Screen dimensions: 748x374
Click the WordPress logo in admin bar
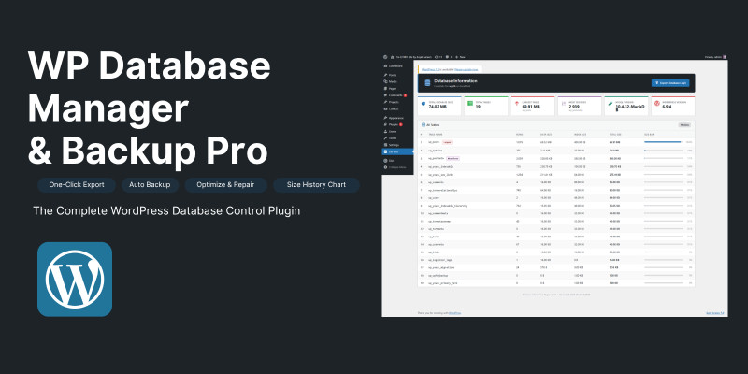[x=385, y=57]
